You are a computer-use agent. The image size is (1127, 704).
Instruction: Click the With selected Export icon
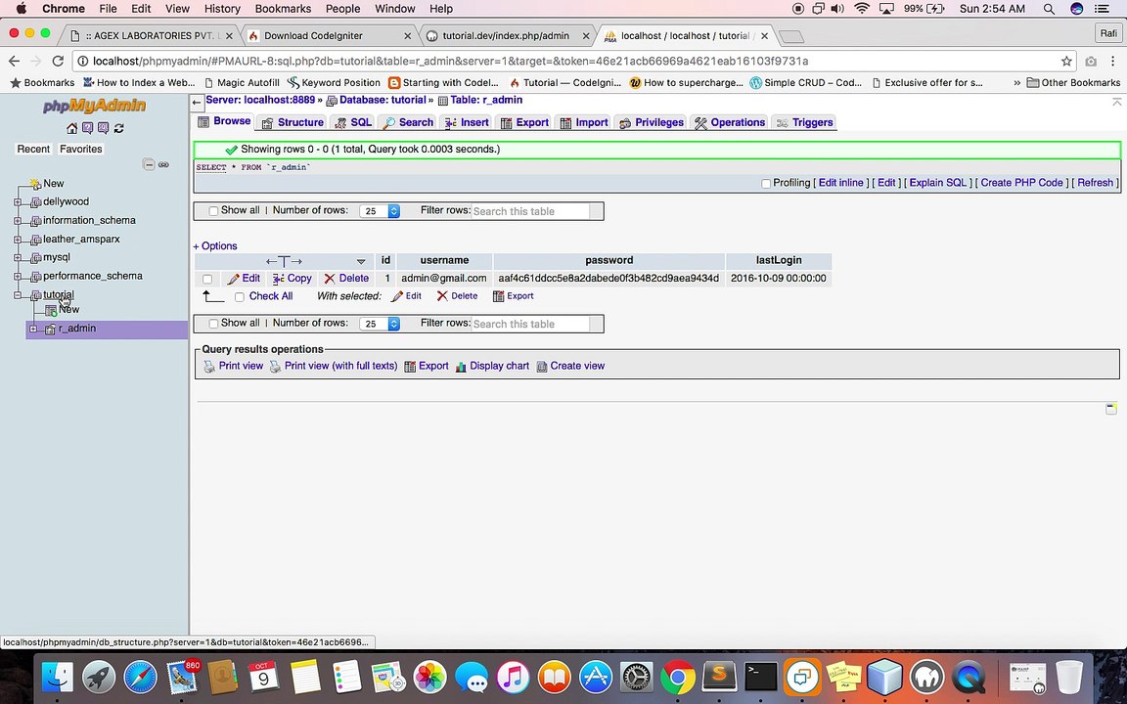click(x=498, y=296)
